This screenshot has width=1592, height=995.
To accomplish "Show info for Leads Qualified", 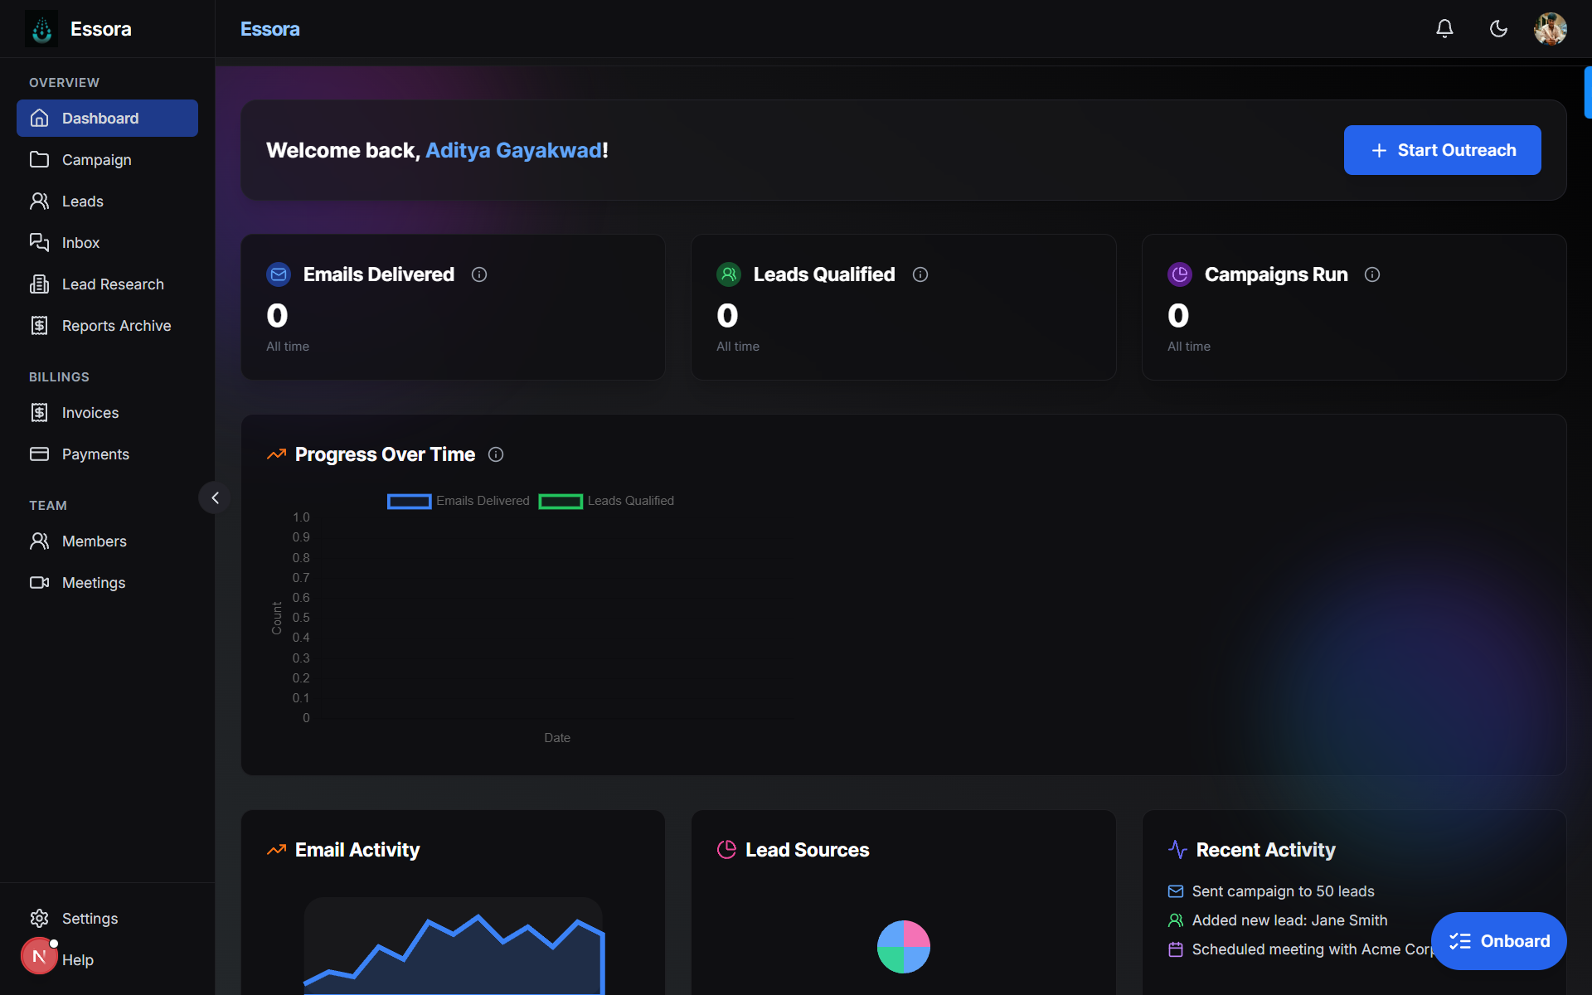I will tap(920, 274).
